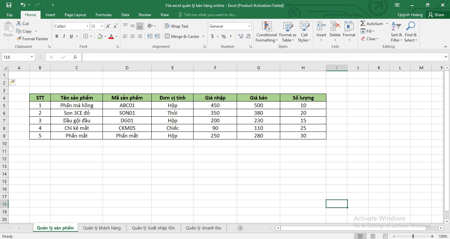Click the Increase Decimal icon
Screen dimensions: 450x239
click(240, 36)
